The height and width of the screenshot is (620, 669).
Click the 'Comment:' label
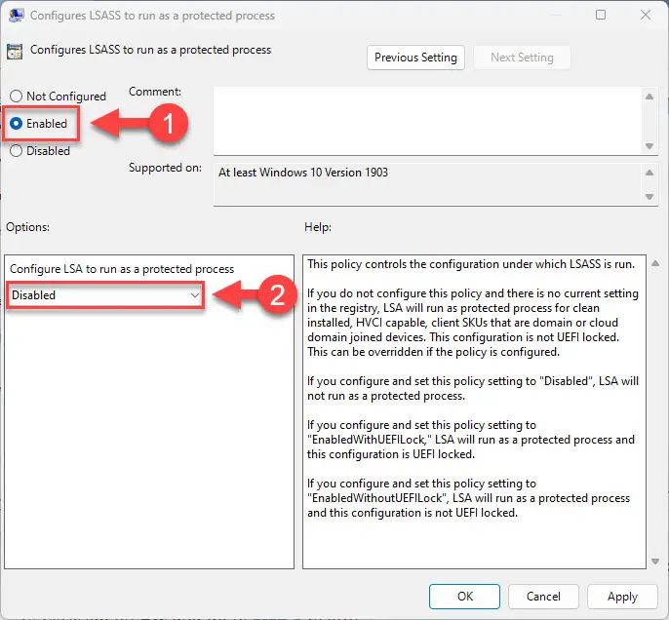(155, 92)
